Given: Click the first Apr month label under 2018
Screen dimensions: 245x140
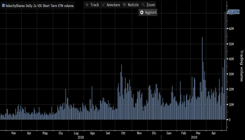Looking at the screenshot, I should click(29, 133).
